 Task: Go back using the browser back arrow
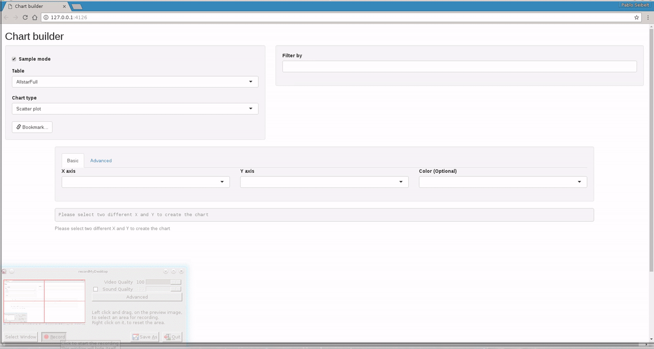(6, 17)
